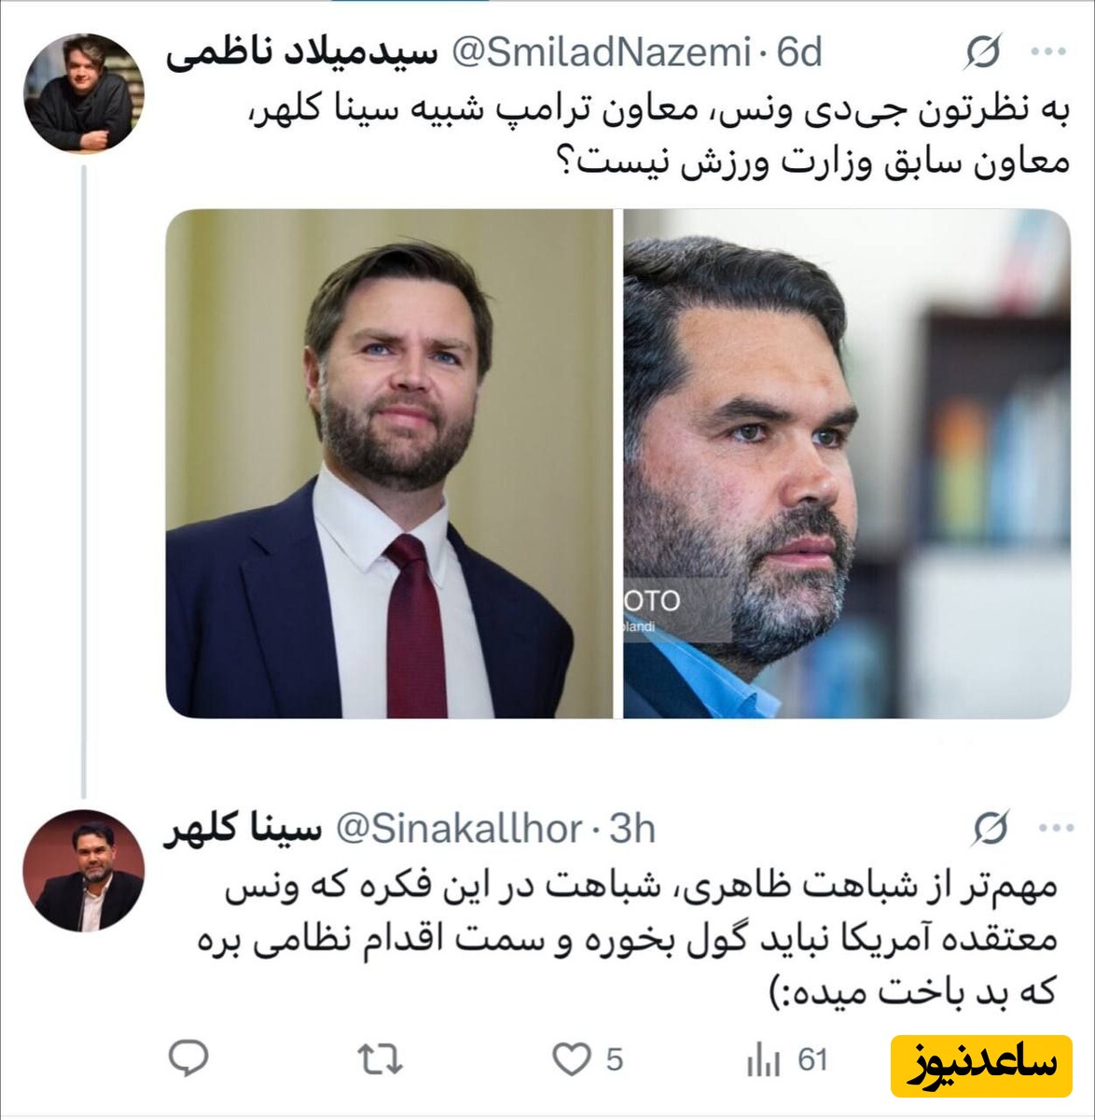Screen dimensions: 1095x1120
Task: Open more options on first tweet
Action: pos(1047,53)
